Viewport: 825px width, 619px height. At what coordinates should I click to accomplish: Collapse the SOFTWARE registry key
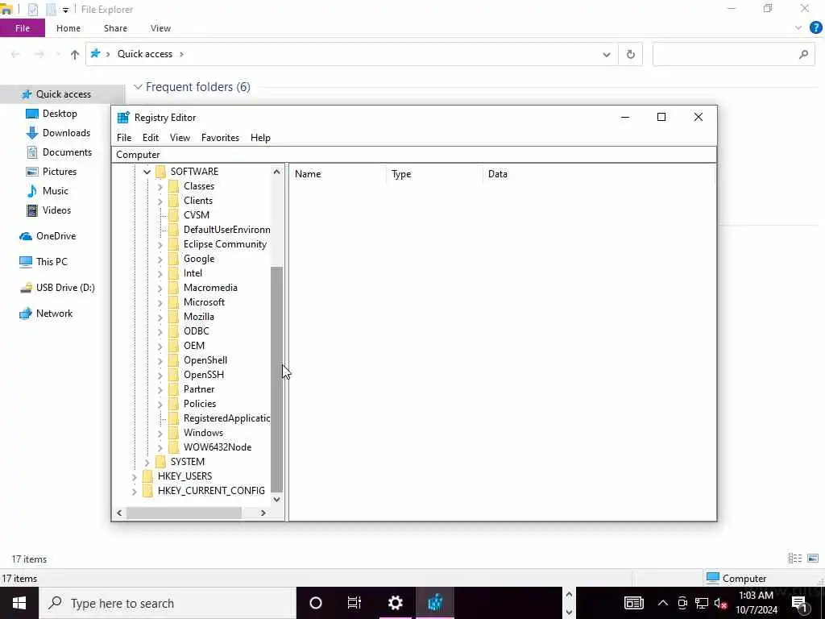(147, 172)
